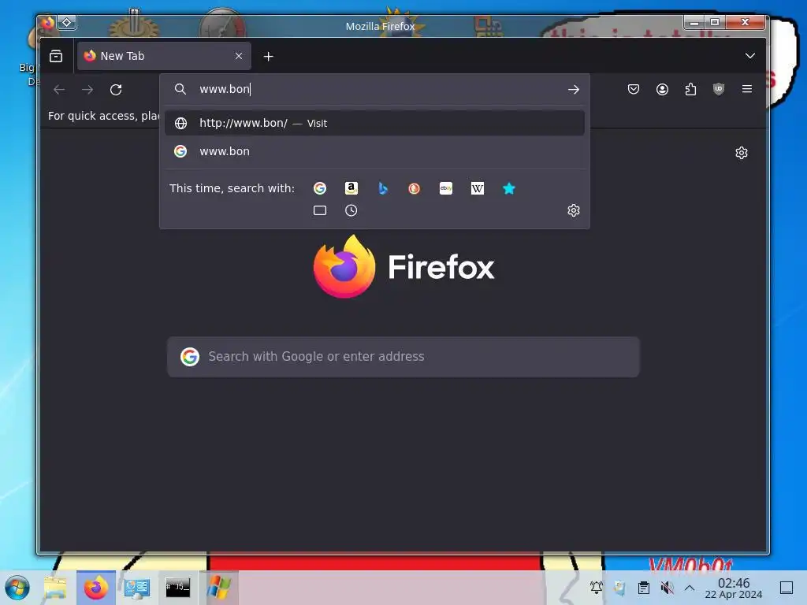This screenshot has width=807, height=605.
Task: Open the window menu icon in the title bar
Action: (x=47, y=23)
